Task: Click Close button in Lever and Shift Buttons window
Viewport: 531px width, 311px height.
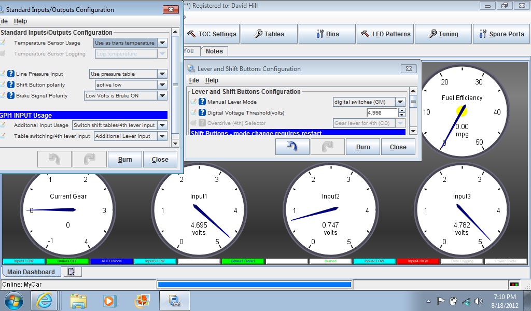Action: pyautogui.click(x=398, y=147)
